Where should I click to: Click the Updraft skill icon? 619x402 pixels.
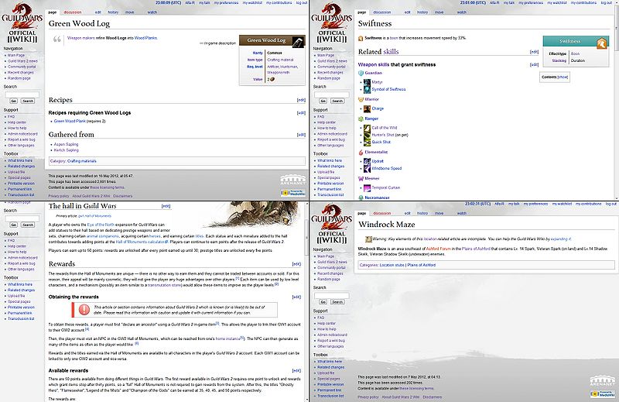[x=367, y=161]
